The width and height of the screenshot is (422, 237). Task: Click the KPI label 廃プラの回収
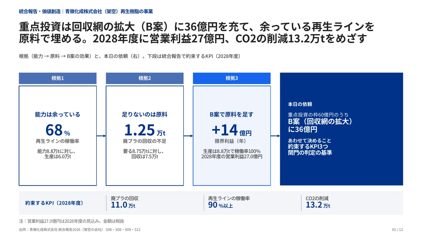(x=124, y=198)
